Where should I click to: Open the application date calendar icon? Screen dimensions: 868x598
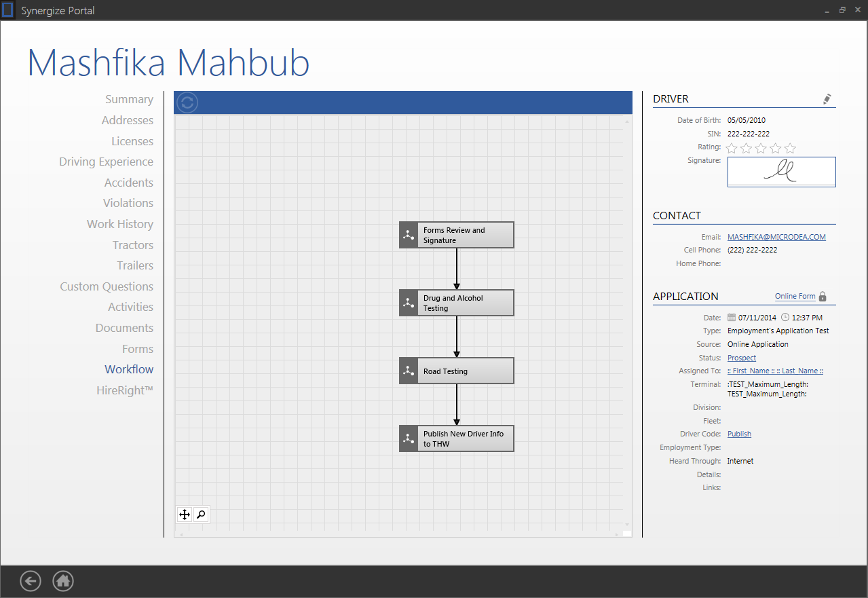pos(732,317)
